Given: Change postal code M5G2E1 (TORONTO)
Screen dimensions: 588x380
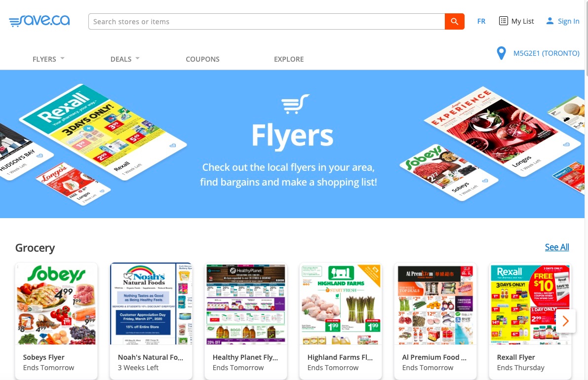Looking at the screenshot, I should 546,53.
